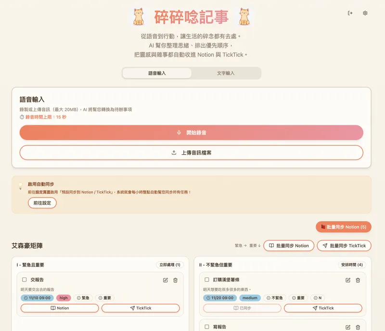Check the 寫報告 task checkbox
Image resolution: width=385 pixels, height=331 pixels.
207,327
